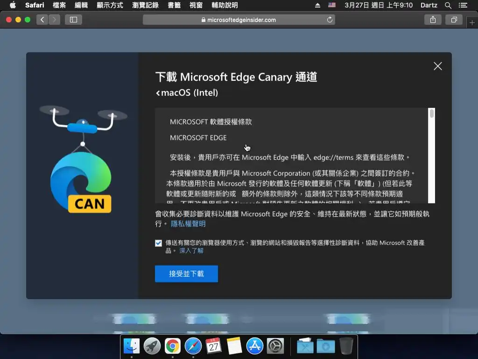Open the Downloads folder in Dock

pos(325,346)
